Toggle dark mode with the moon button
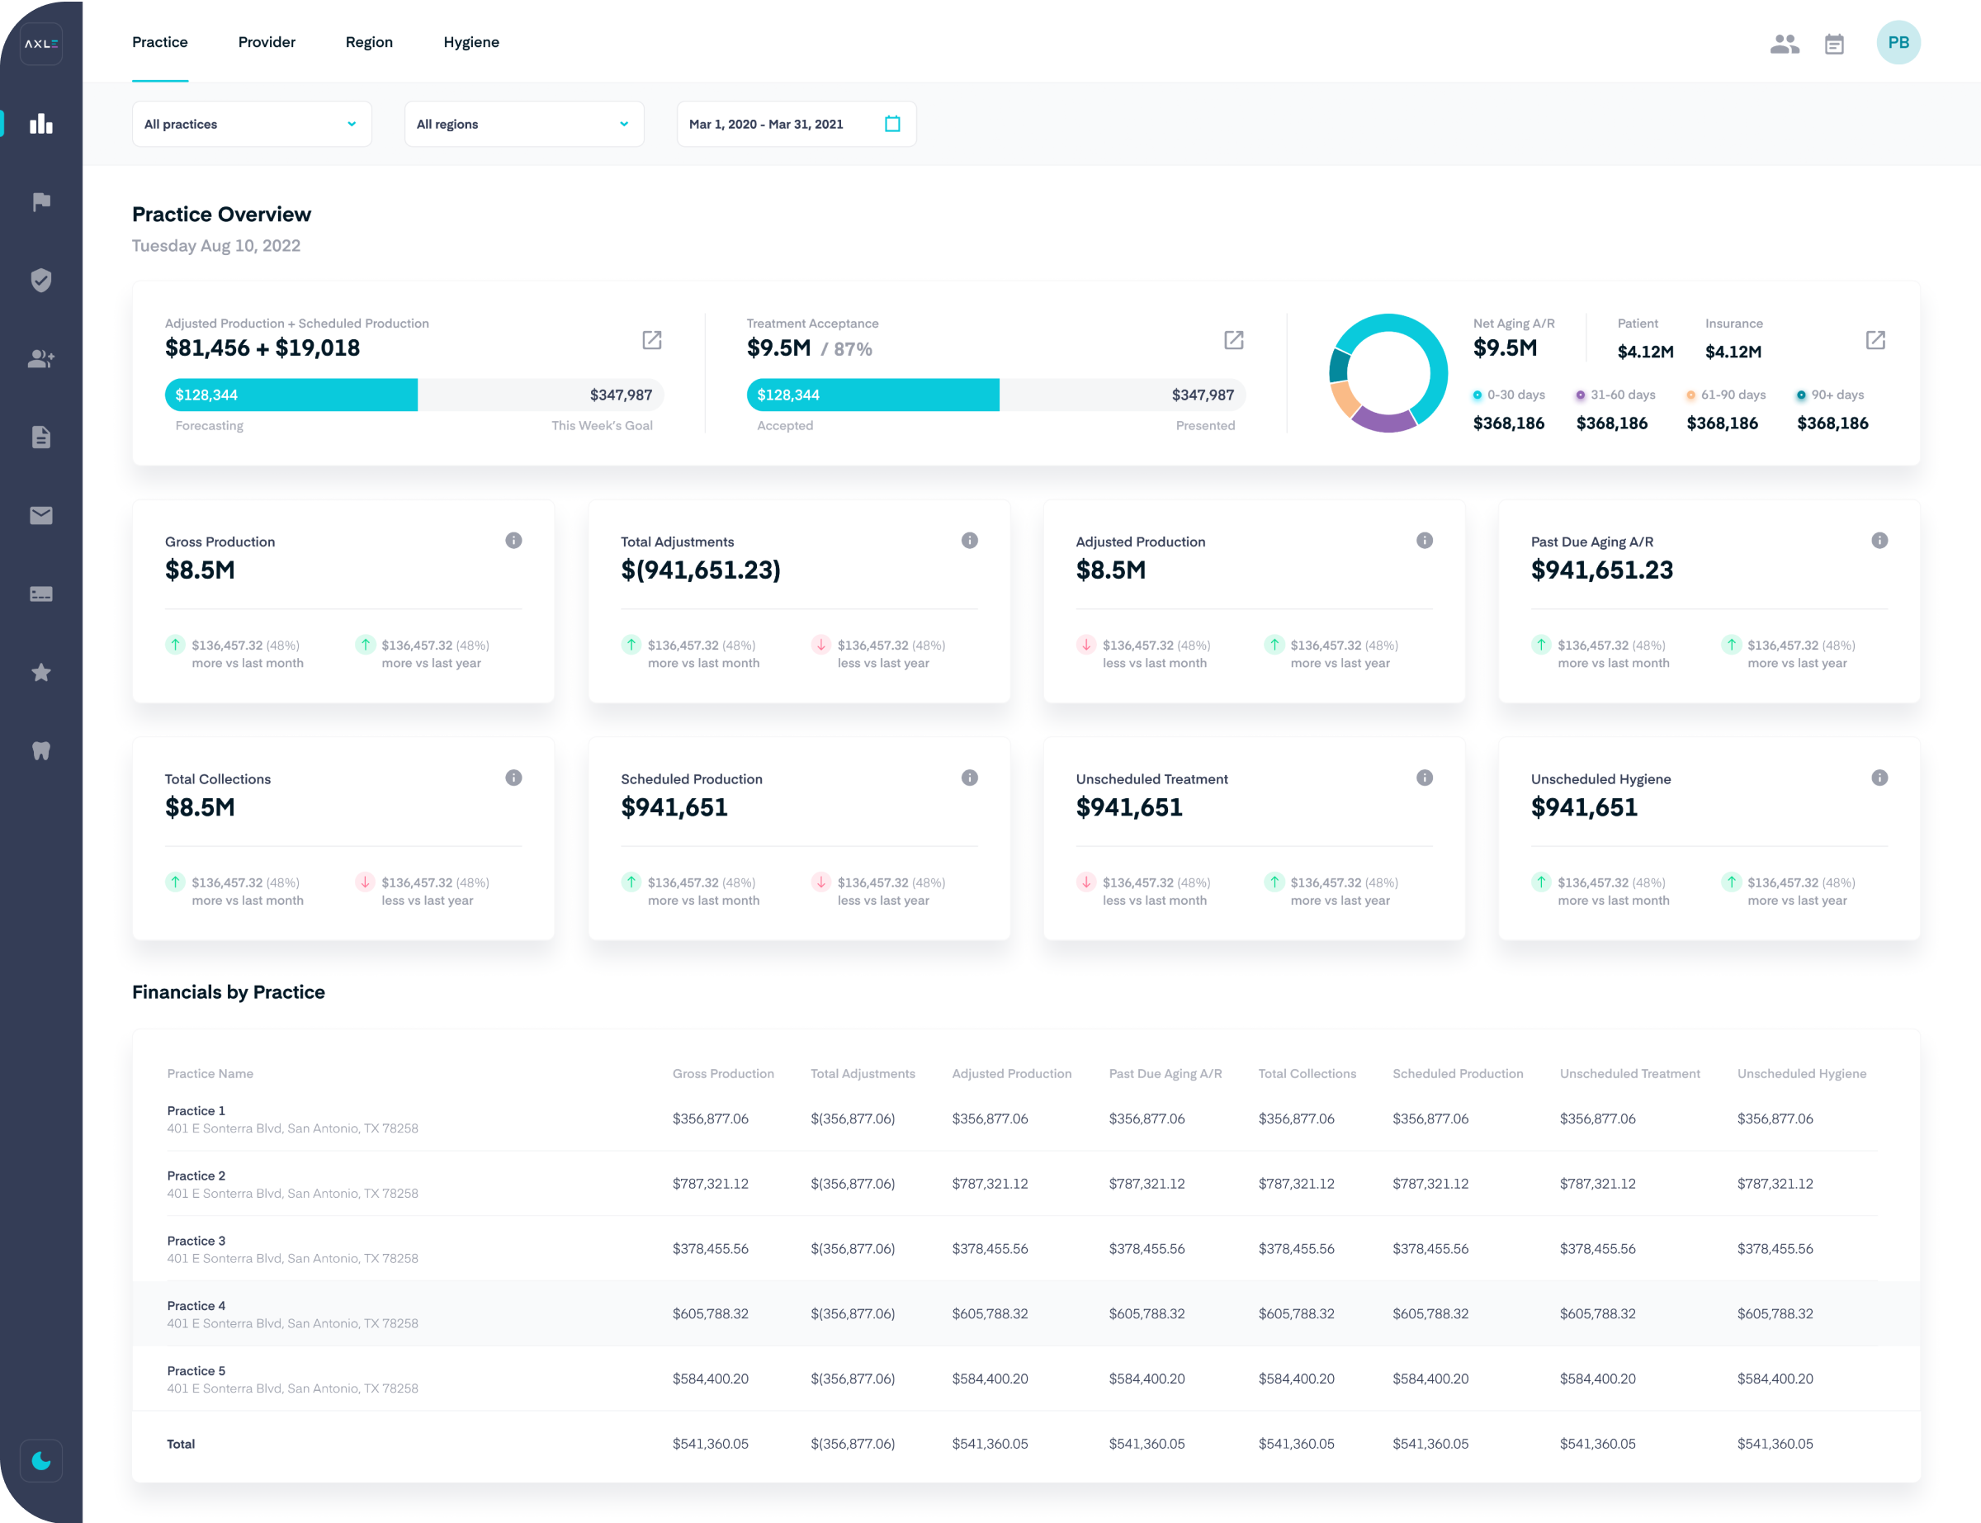 40,1460
